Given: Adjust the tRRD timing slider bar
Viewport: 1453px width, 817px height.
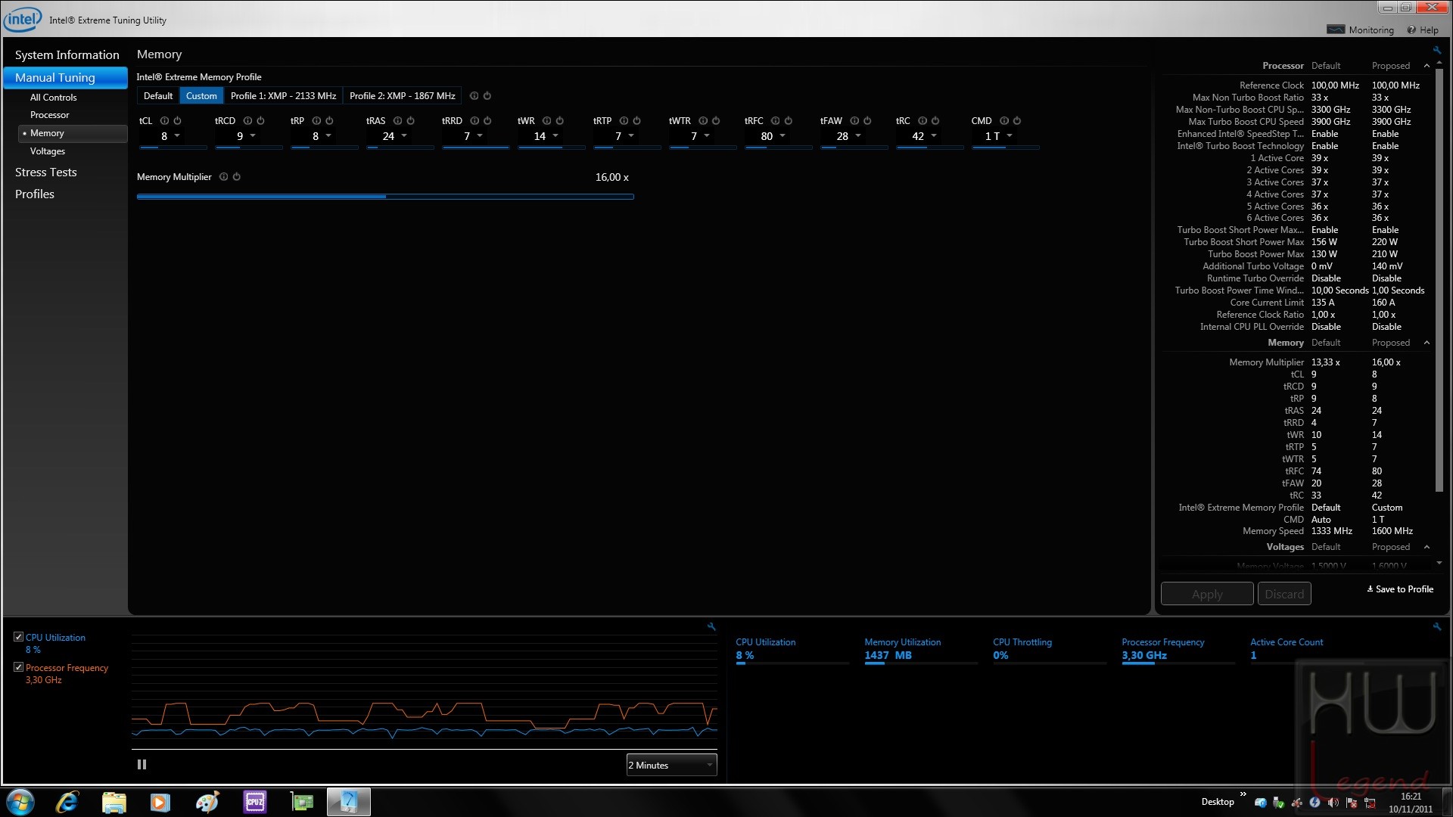Looking at the screenshot, I should 476,148.
